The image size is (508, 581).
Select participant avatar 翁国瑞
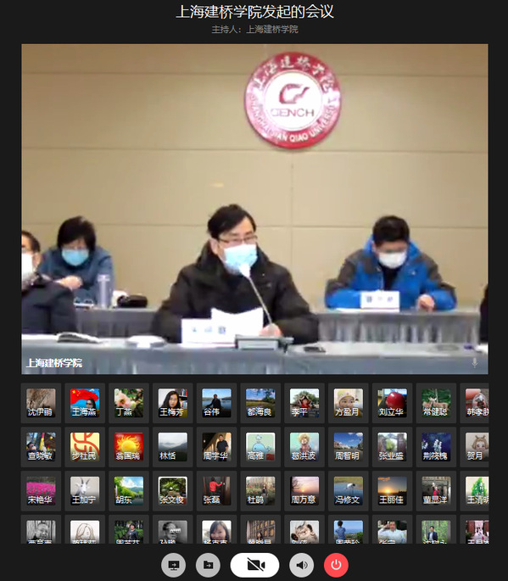pyautogui.click(x=129, y=447)
